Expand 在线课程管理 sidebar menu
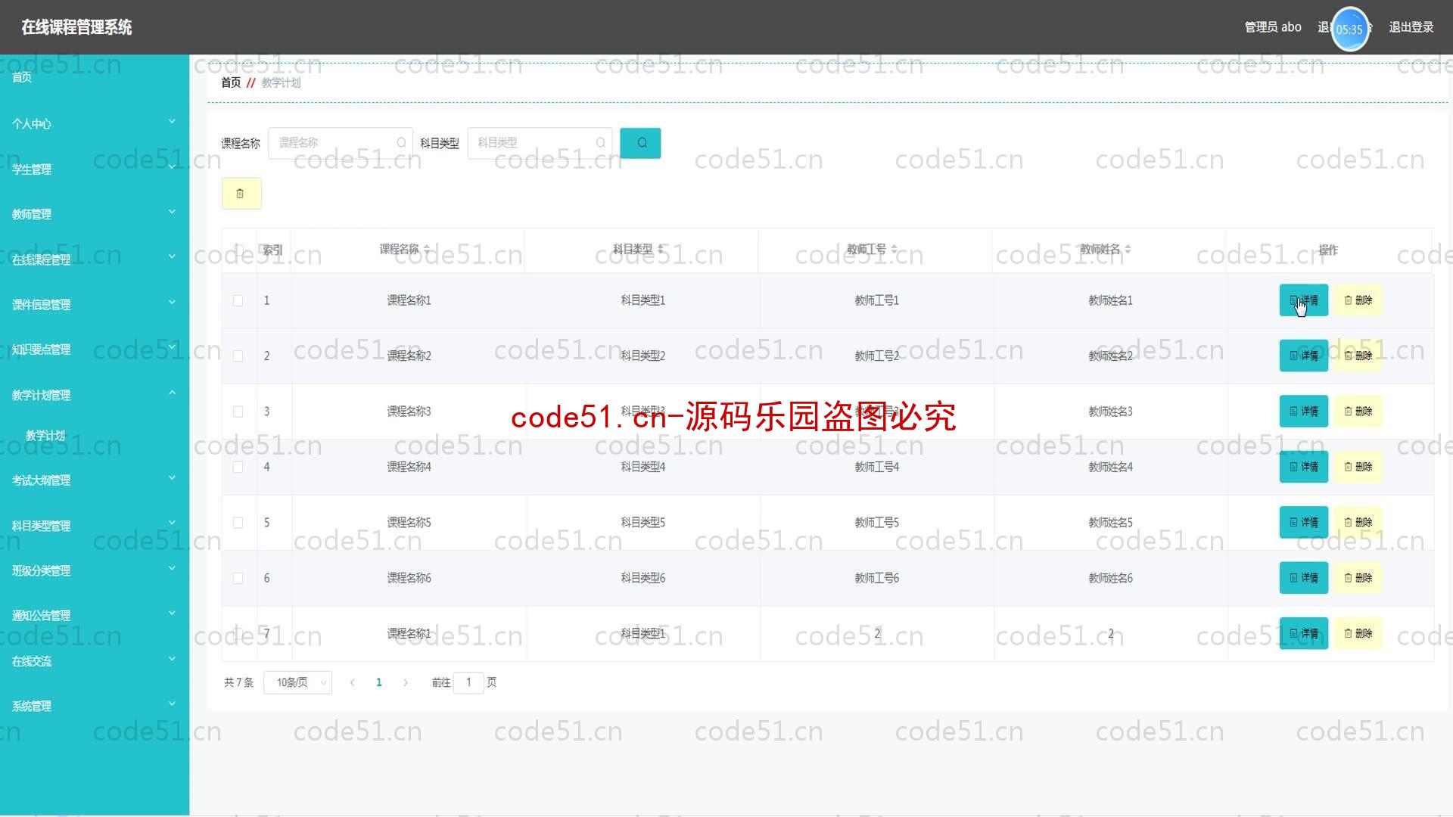The height and width of the screenshot is (817, 1453). point(95,259)
